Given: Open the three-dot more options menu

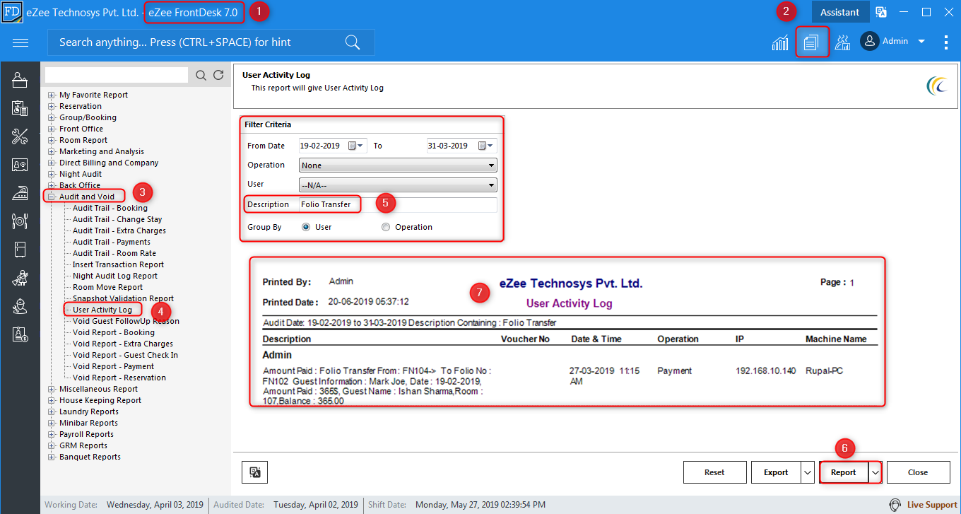Looking at the screenshot, I should 946,42.
